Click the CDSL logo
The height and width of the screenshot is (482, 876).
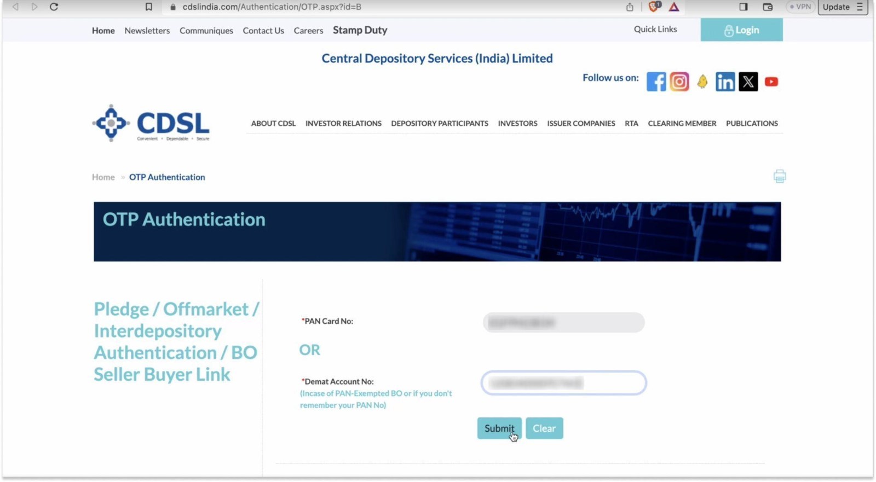(151, 123)
